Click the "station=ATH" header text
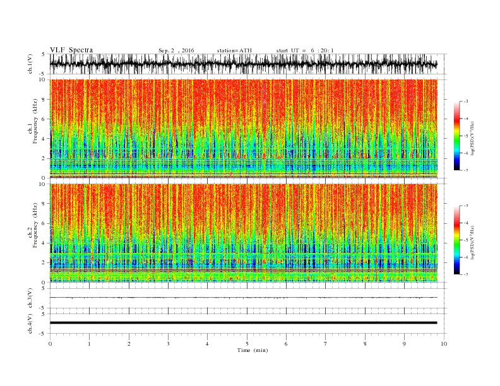The image size is (500, 386). coord(234,50)
